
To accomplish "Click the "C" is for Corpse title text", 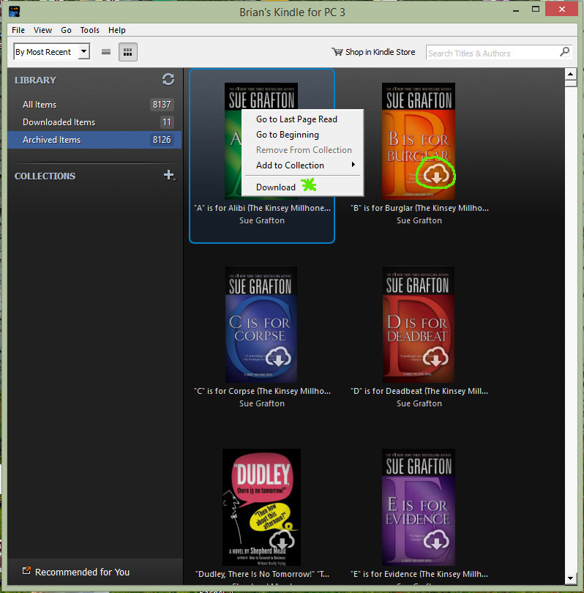I will [262, 391].
